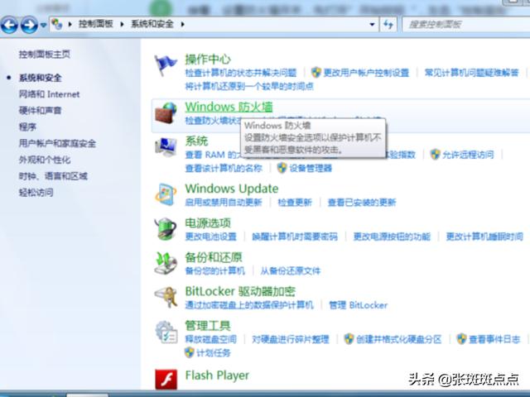Click 更改电池设置 link

tap(210, 237)
